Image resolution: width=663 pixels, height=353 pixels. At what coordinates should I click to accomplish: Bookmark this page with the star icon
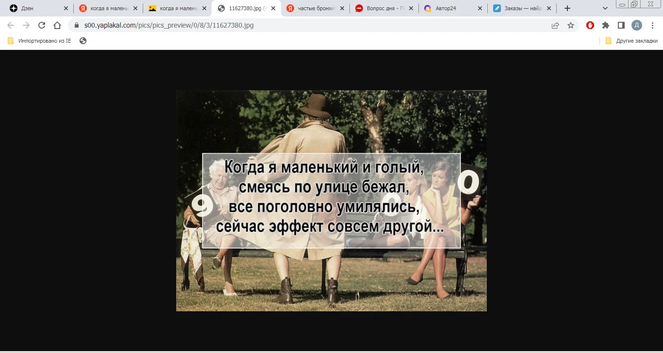click(x=571, y=25)
